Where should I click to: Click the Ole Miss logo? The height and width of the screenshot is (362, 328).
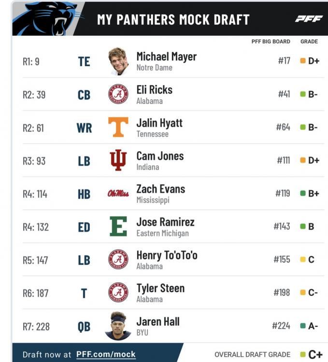click(x=118, y=194)
